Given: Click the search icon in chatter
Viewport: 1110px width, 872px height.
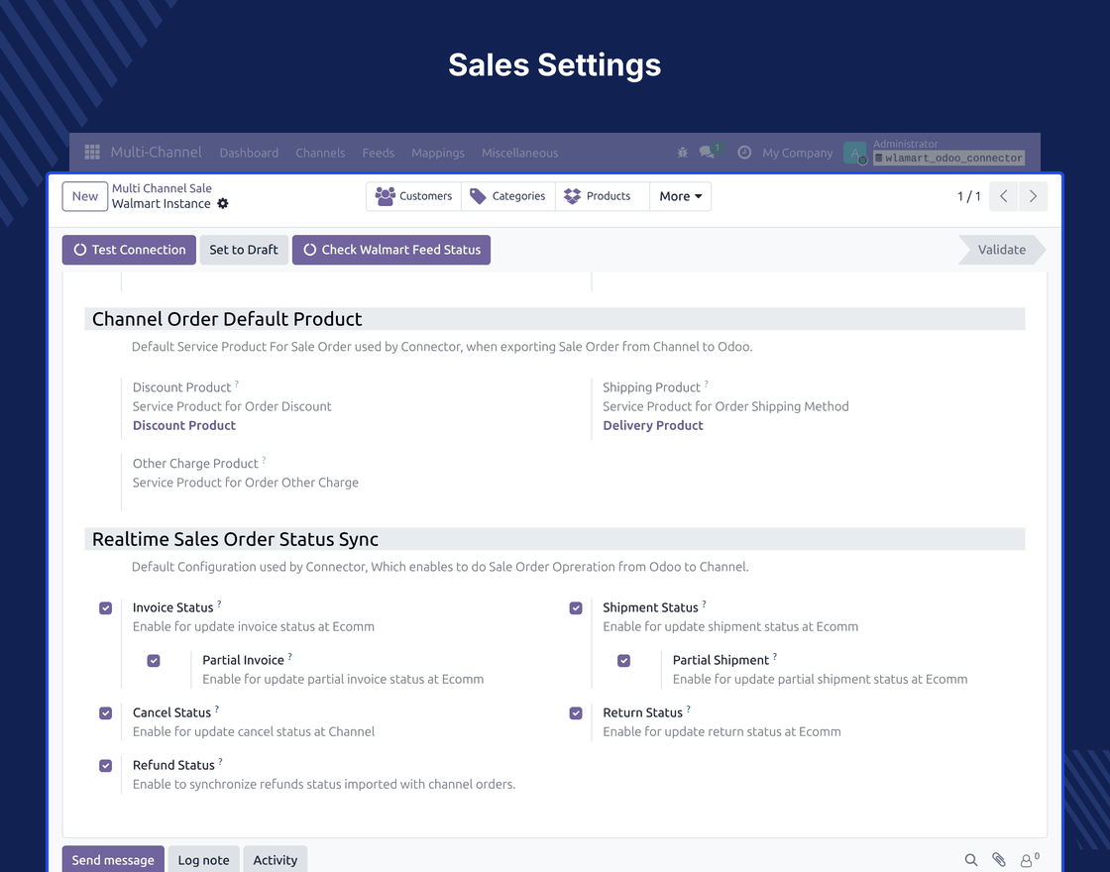Looking at the screenshot, I should click(971, 860).
